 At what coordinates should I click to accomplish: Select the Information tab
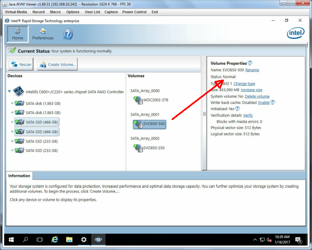tap(19, 176)
